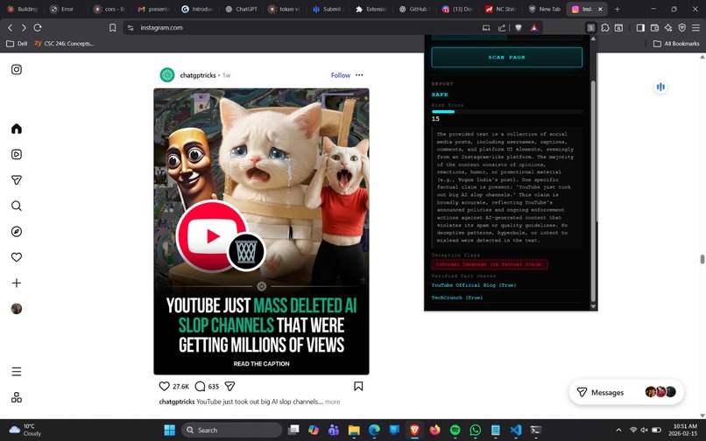This screenshot has width=706, height=441.
Task: Save the post with bookmark icon
Action: pos(358,386)
